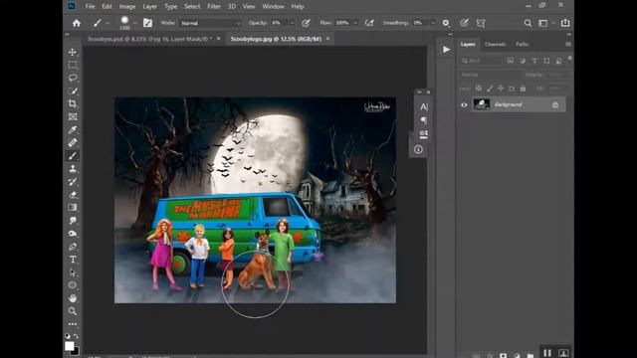The image size is (637, 358).
Task: Open the Window menu
Action: click(273, 7)
